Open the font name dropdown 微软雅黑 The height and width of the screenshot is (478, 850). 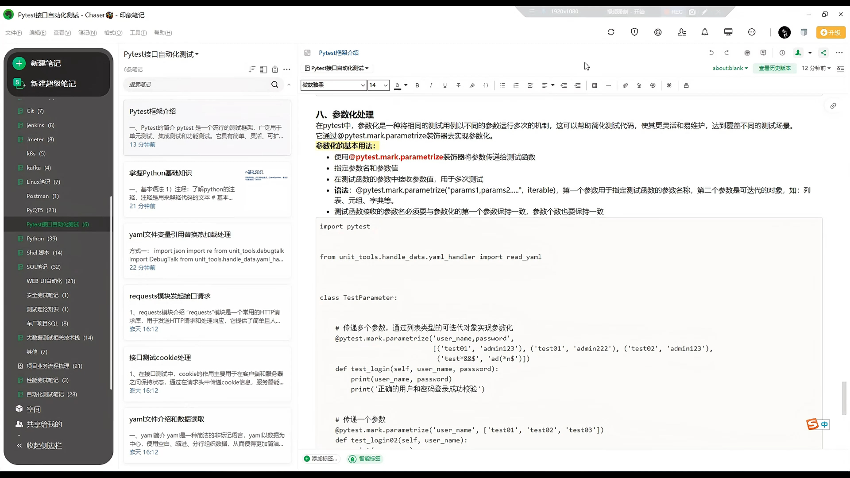[x=333, y=85]
